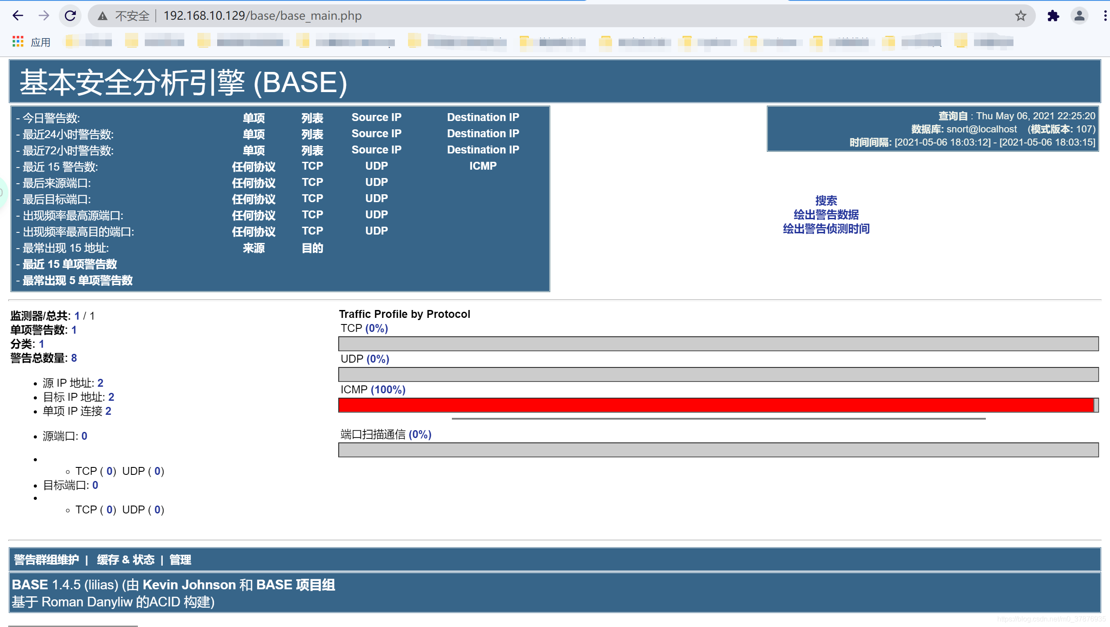The image size is (1110, 627).
Task: Click the browser forward arrow
Action: [43, 16]
